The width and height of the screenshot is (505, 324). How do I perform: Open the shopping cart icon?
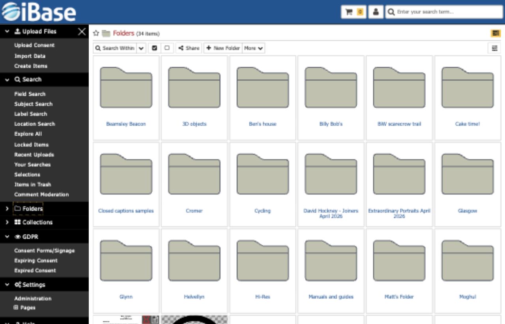point(353,12)
